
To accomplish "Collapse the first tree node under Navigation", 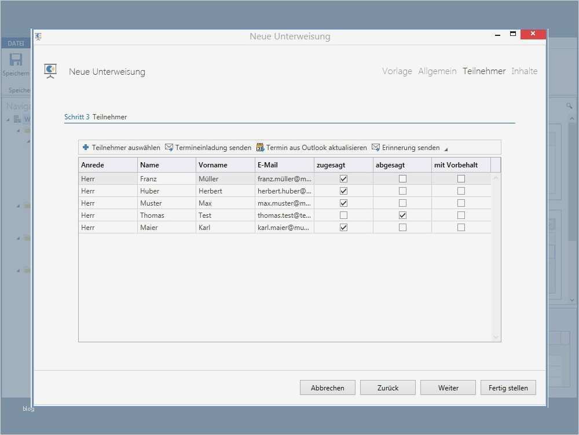I will 8,120.
